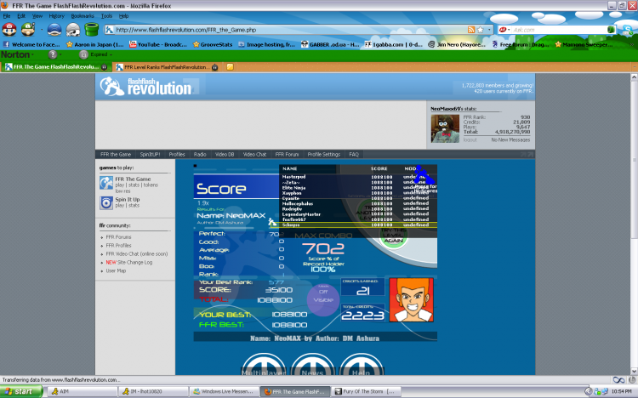Close the FFR The Game tab with its bomb icon
Image resolution: width=638 pixels, height=398 pixels.
(104, 67)
